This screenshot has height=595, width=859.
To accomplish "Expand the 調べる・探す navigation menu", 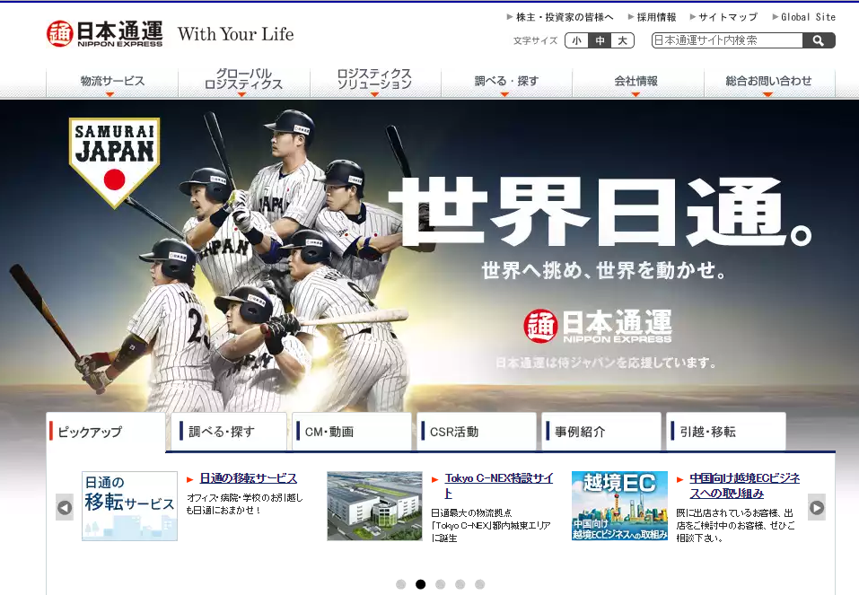I will point(507,83).
